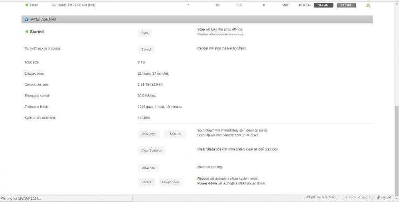This screenshot has width=399, height=202.
Task: Click Flash row reads value '85'
Action: tap(217, 5)
